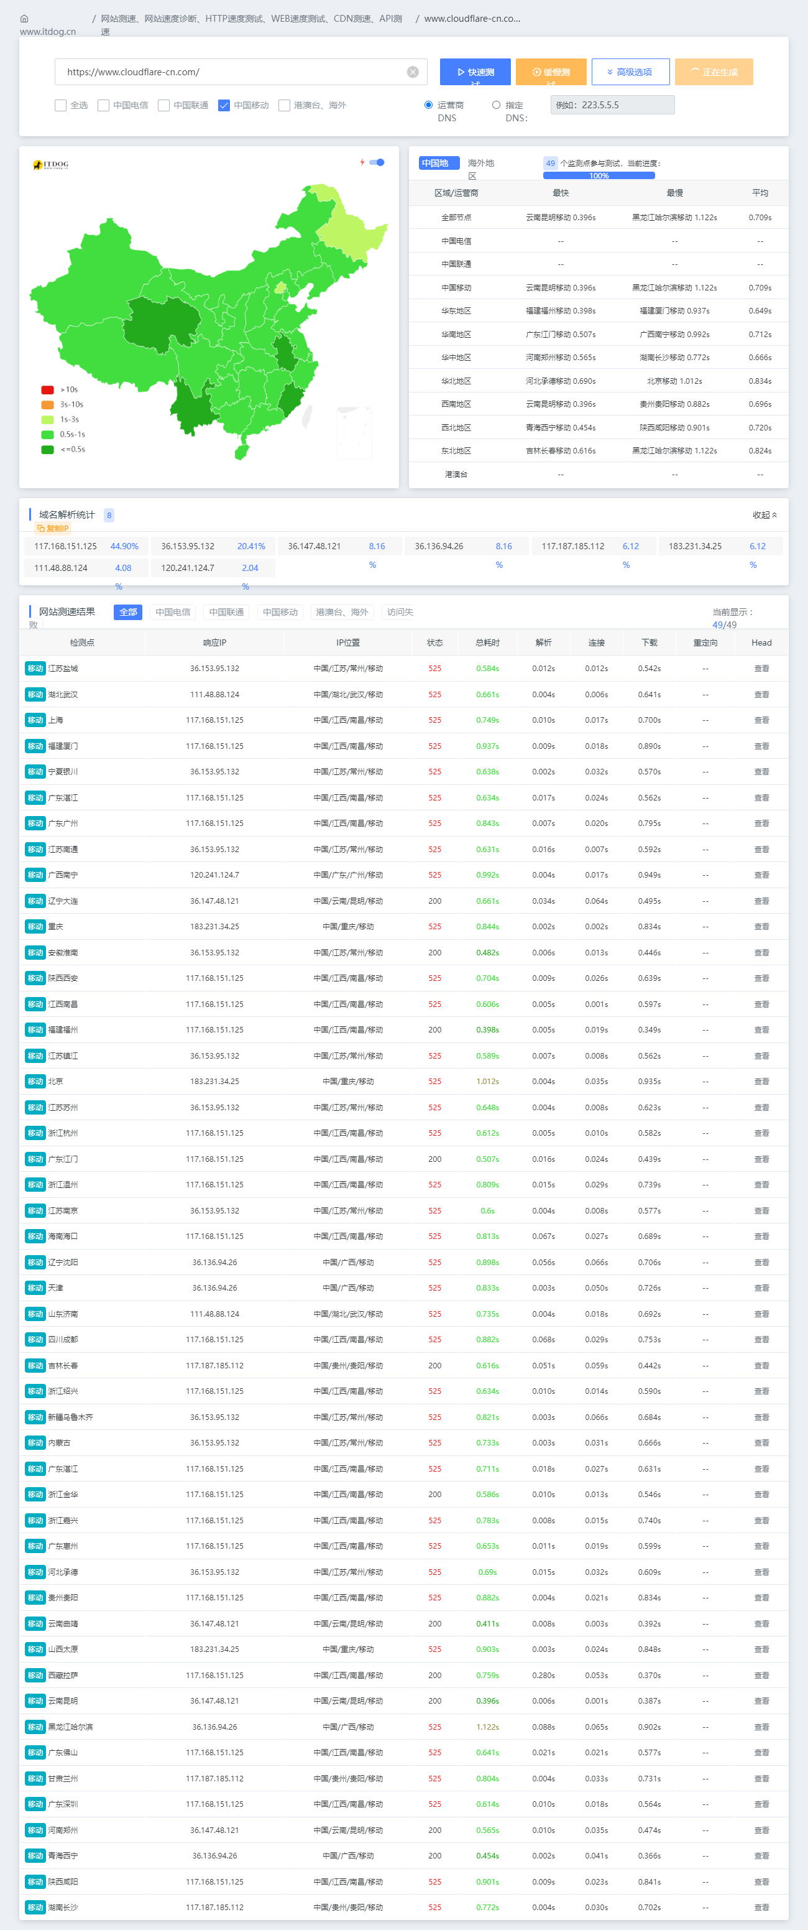This screenshot has height=1930, width=808.
Task: Click the home icon above www.itdog.cn
Action: (24, 19)
